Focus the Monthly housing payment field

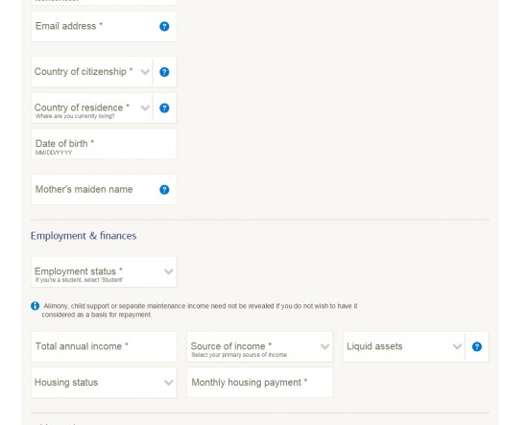pyautogui.click(x=260, y=383)
